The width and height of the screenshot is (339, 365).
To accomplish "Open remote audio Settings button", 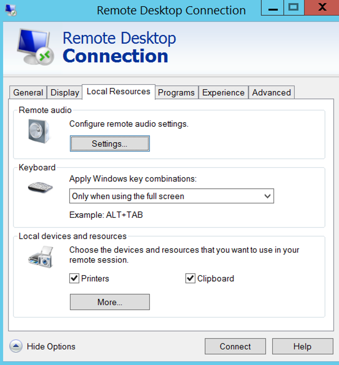I will tap(110, 144).
